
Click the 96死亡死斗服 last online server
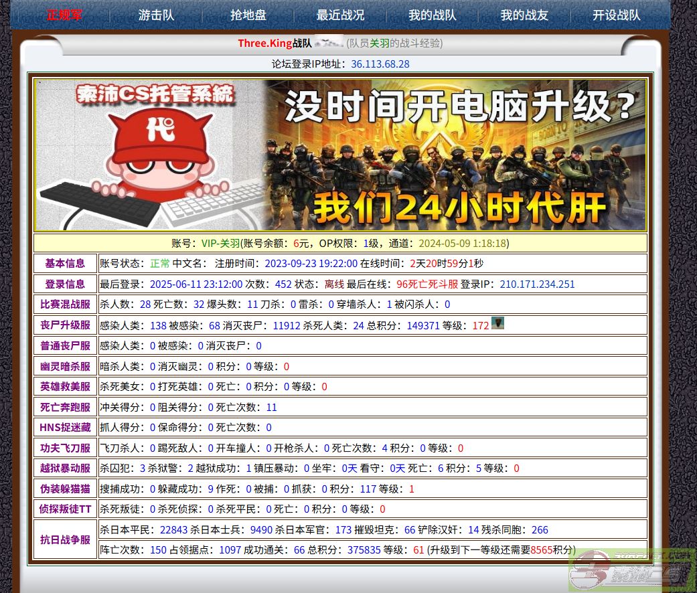tap(427, 284)
